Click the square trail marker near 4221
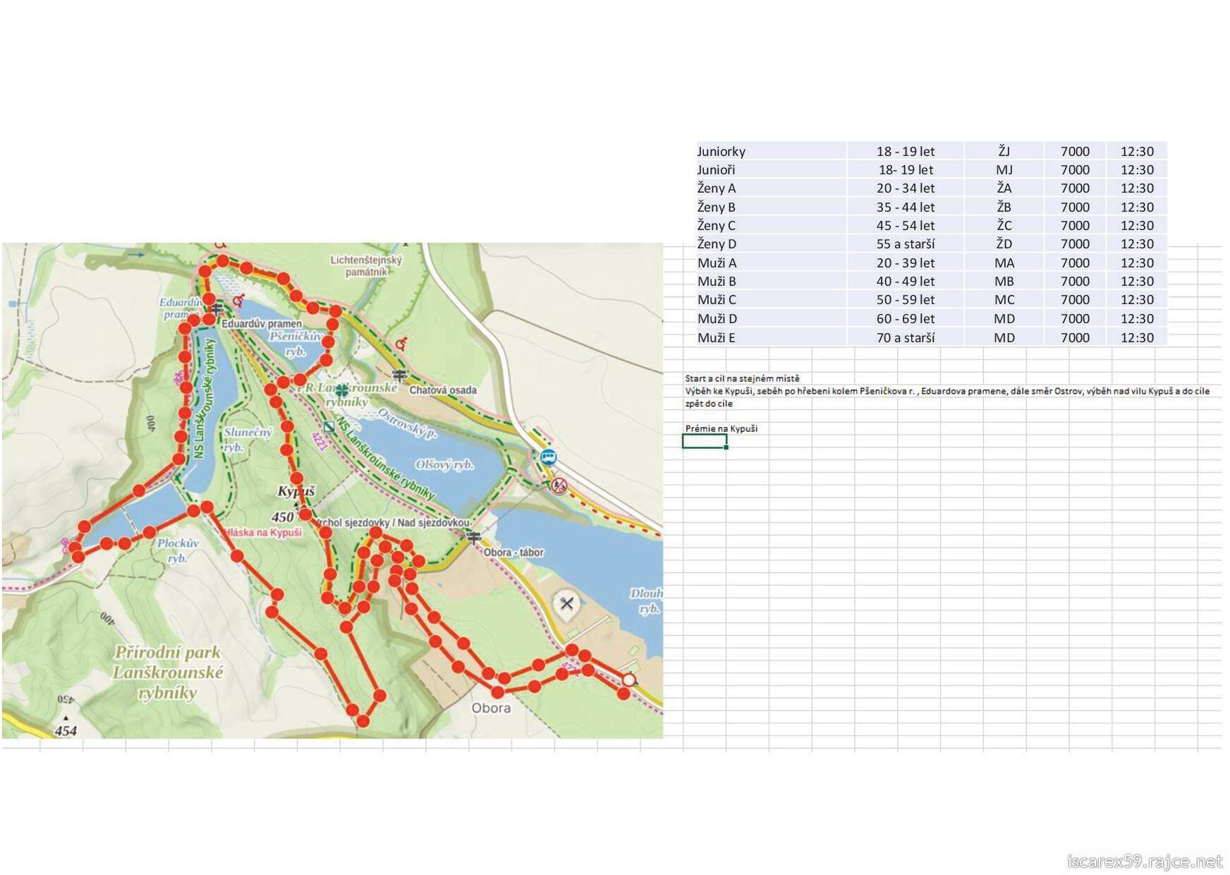 pos(329,426)
